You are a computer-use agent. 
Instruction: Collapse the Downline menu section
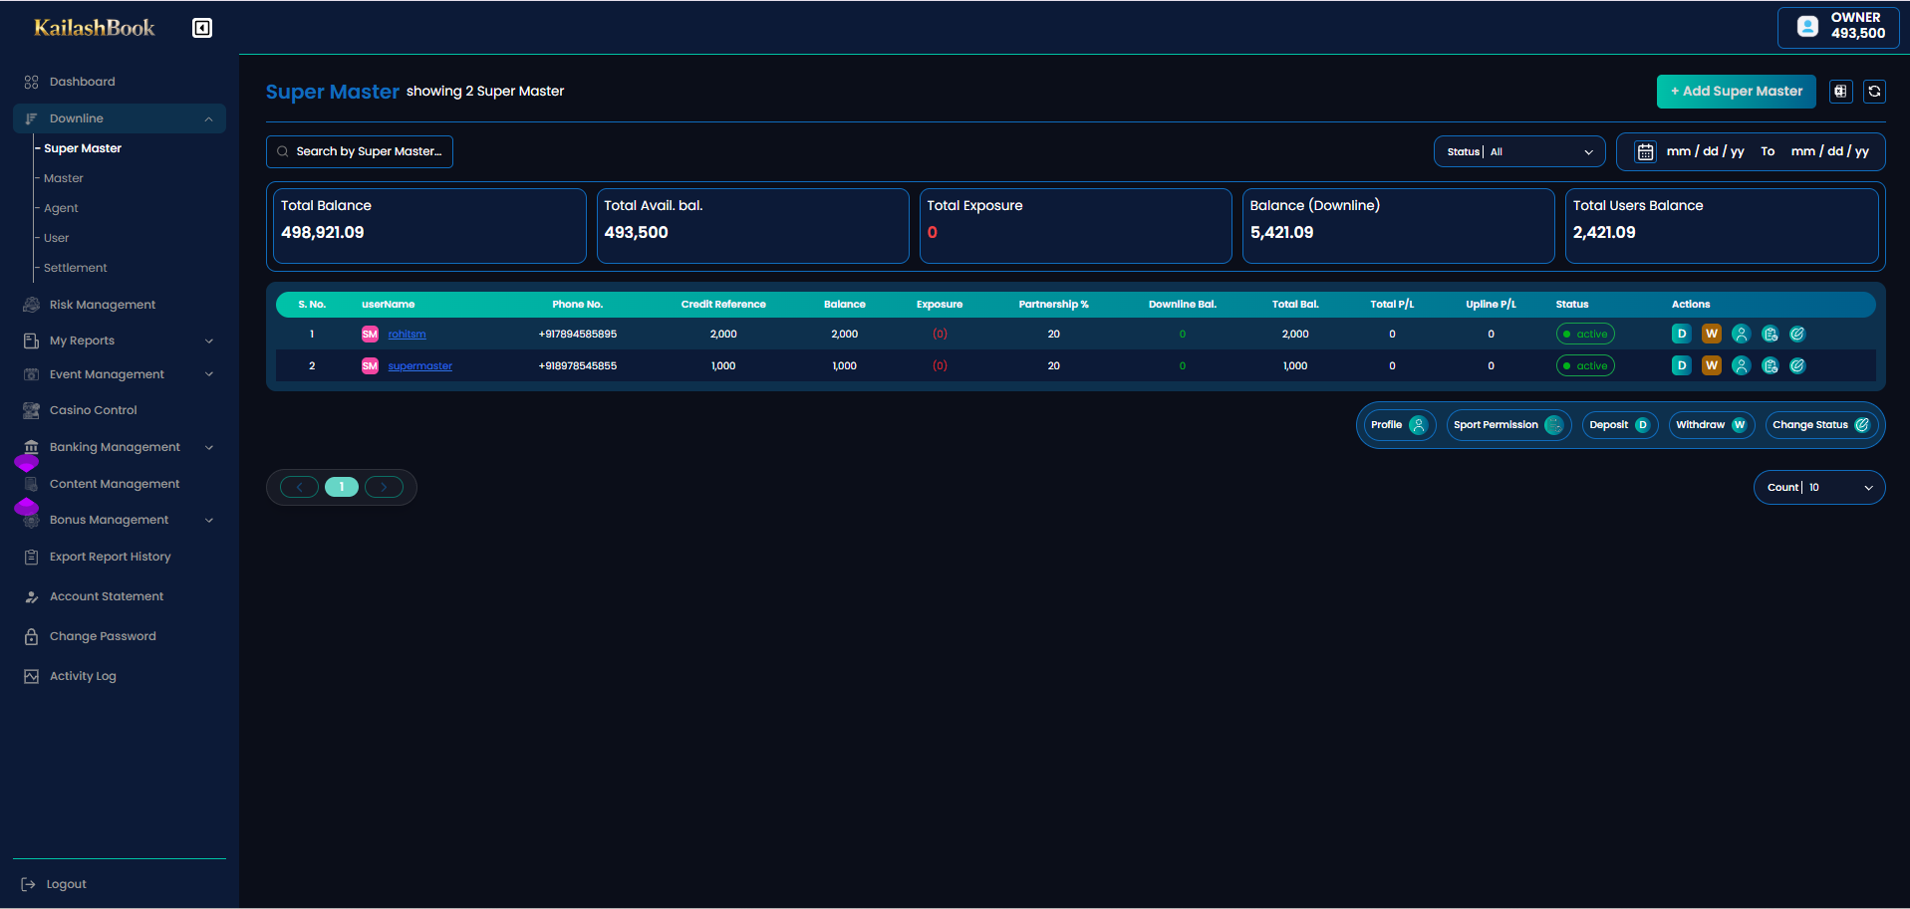(120, 118)
